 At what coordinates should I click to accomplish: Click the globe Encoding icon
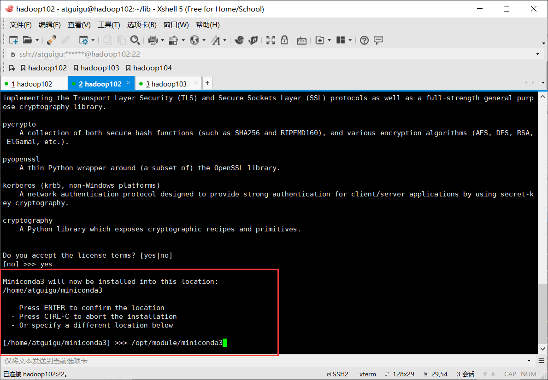coord(194,40)
